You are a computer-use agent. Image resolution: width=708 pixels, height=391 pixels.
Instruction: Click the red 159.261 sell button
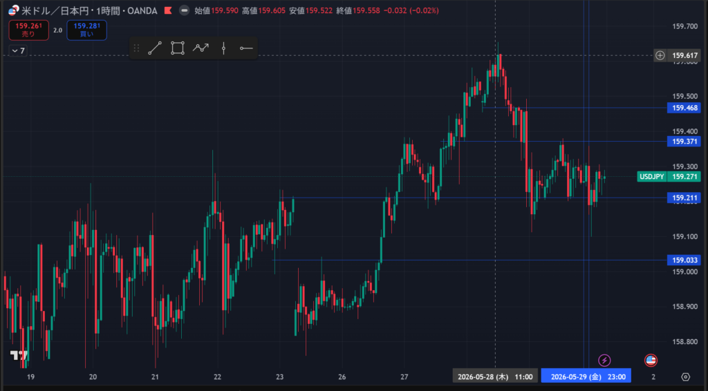point(28,30)
